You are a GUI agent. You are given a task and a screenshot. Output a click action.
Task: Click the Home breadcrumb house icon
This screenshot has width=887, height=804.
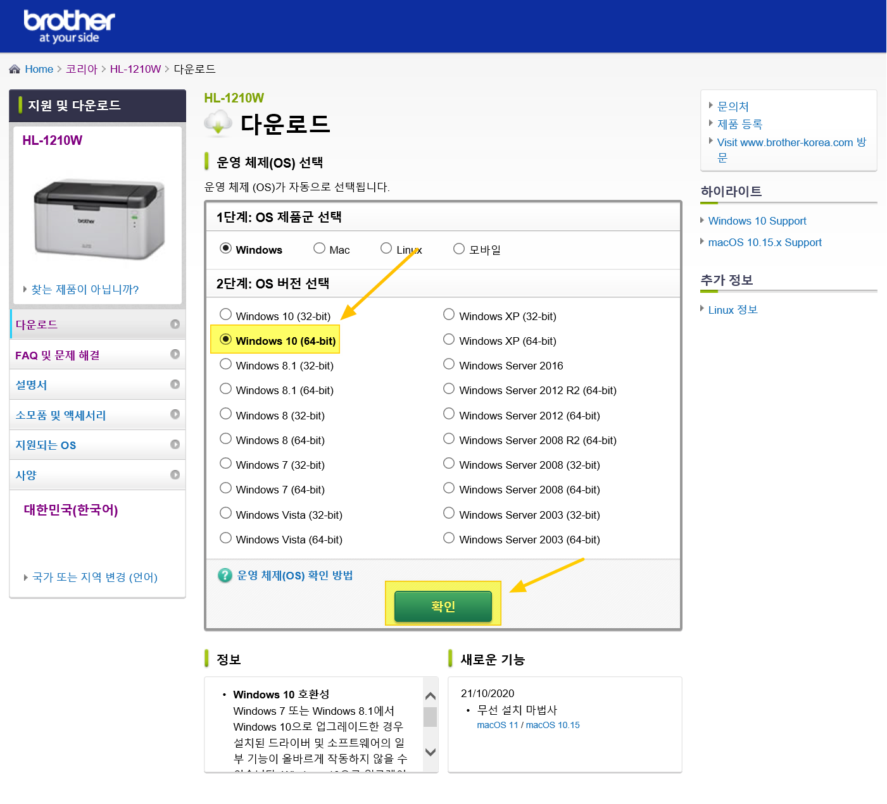click(x=15, y=69)
